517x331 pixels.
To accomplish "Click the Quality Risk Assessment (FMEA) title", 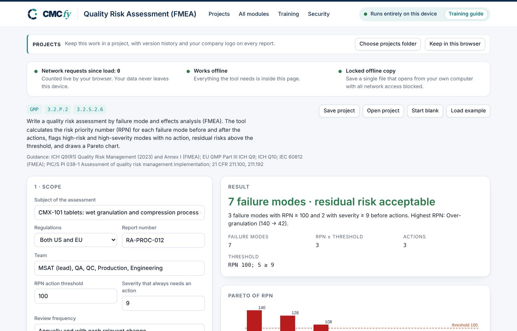I will point(140,14).
